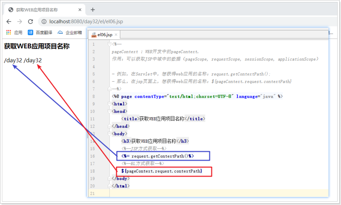Click the JSP file icon on el06.jsp tab
The image size is (341, 205).
[x=94, y=35]
